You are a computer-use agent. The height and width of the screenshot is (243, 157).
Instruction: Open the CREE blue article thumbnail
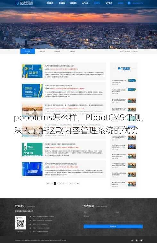pyautogui.click(x=32, y=71)
